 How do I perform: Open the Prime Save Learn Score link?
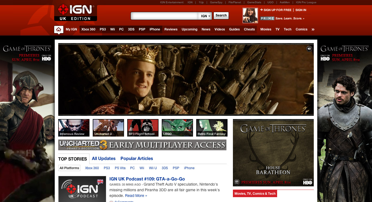(282, 18)
